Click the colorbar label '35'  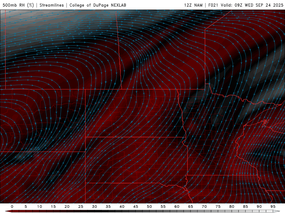[x=108, y=207]
